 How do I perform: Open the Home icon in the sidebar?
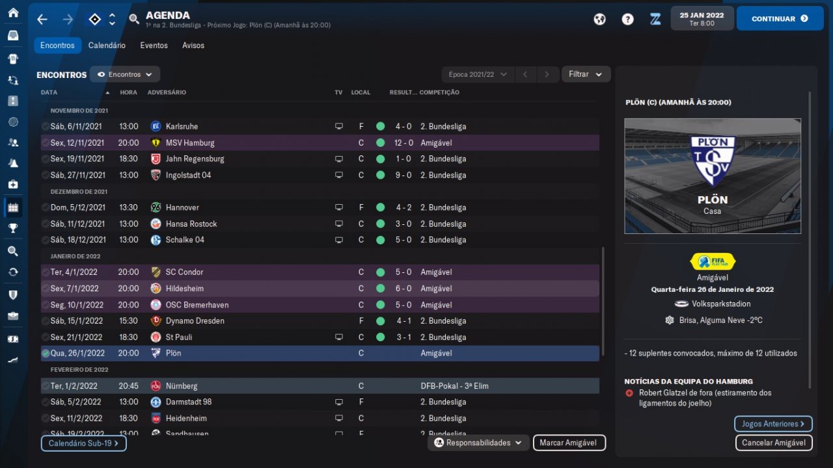[13, 13]
